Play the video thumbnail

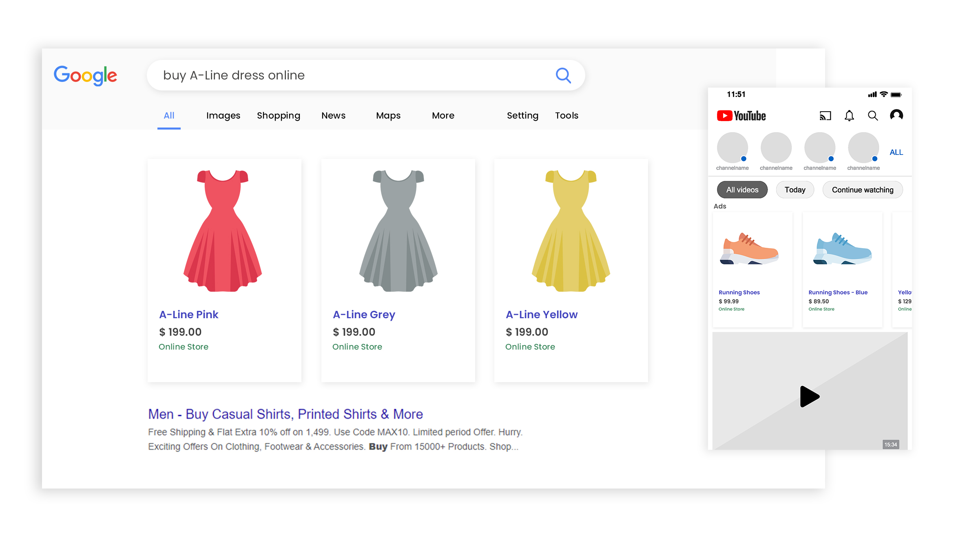[x=810, y=396]
